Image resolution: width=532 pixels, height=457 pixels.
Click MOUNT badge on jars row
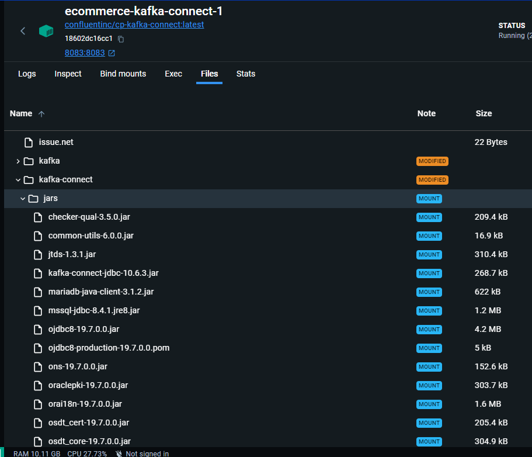[x=429, y=198]
